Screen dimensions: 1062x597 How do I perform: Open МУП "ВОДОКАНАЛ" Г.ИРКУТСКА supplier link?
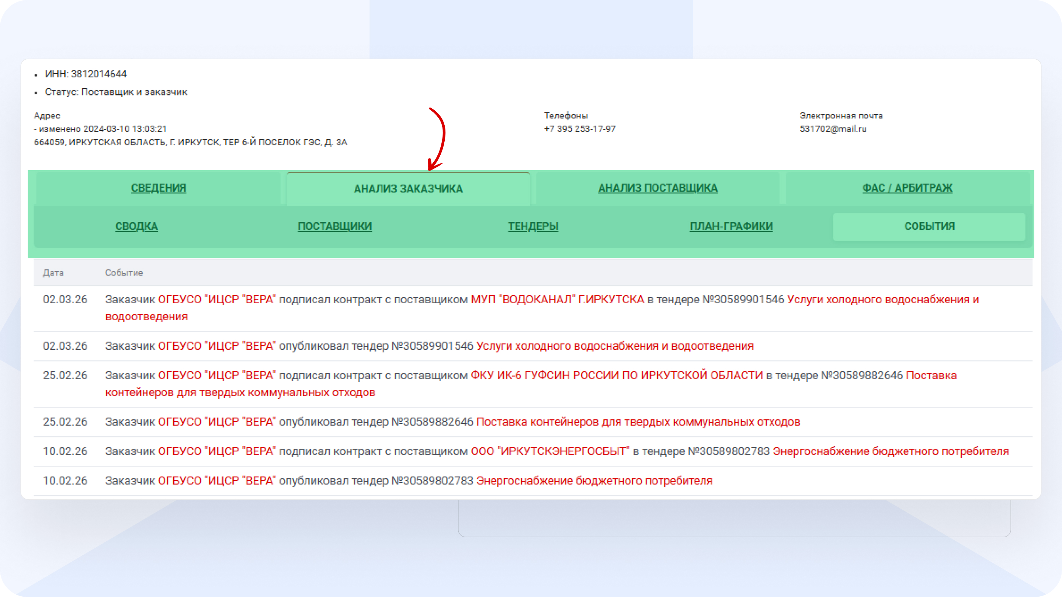coord(557,300)
